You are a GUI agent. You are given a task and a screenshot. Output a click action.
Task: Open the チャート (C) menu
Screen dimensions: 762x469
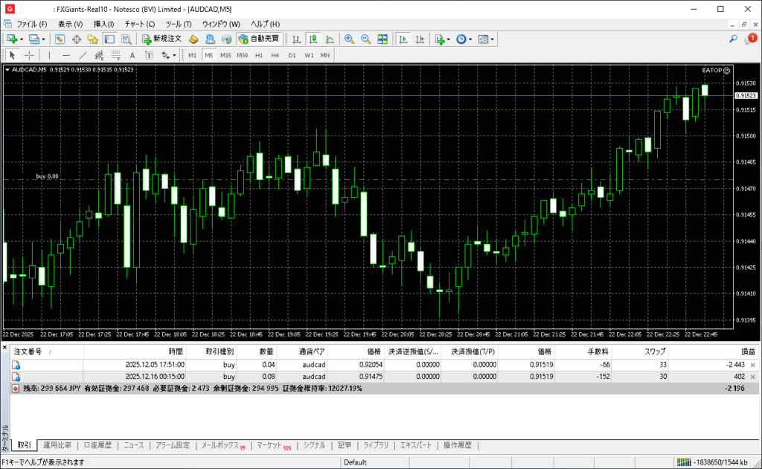[x=140, y=24]
